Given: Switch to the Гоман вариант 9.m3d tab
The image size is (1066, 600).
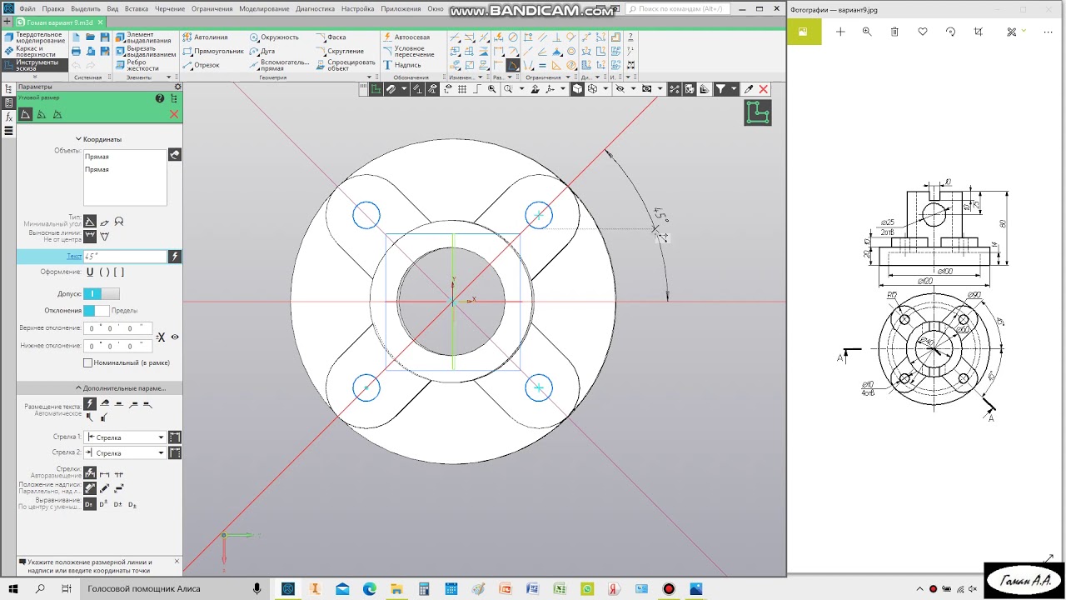Looking at the screenshot, I should (x=60, y=22).
